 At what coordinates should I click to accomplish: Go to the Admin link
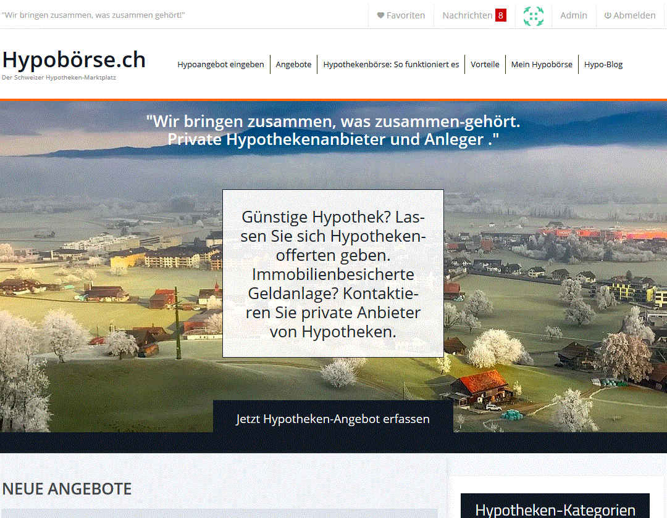573,15
